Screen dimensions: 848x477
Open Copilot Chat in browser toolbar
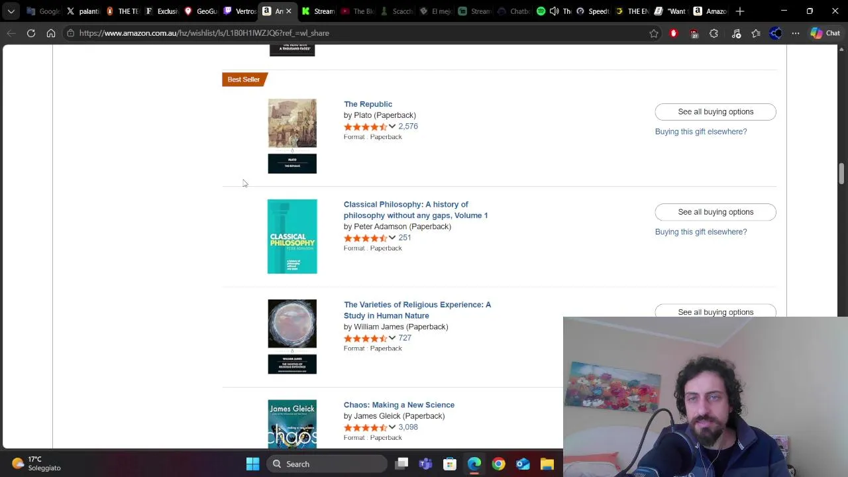(x=825, y=33)
